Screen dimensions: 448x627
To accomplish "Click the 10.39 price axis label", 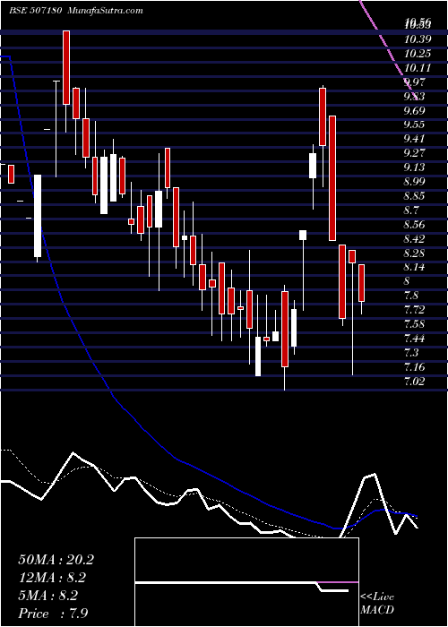I will click(x=418, y=39).
